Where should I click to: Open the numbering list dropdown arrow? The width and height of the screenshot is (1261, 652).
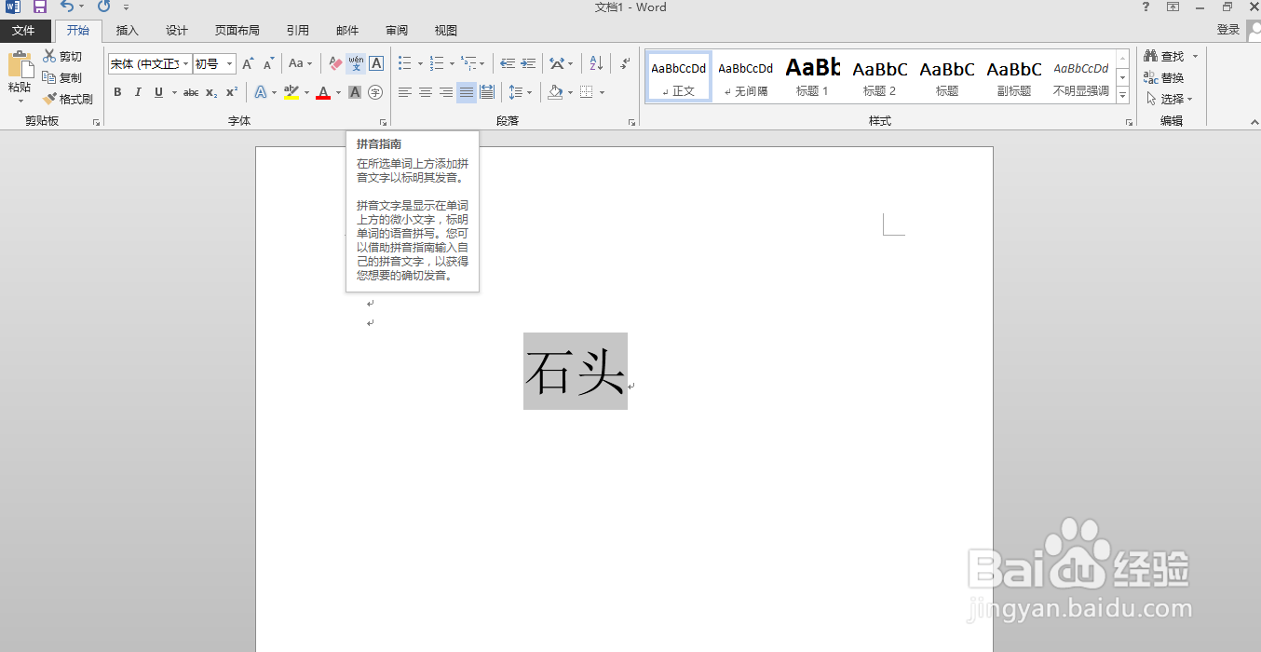(453, 64)
